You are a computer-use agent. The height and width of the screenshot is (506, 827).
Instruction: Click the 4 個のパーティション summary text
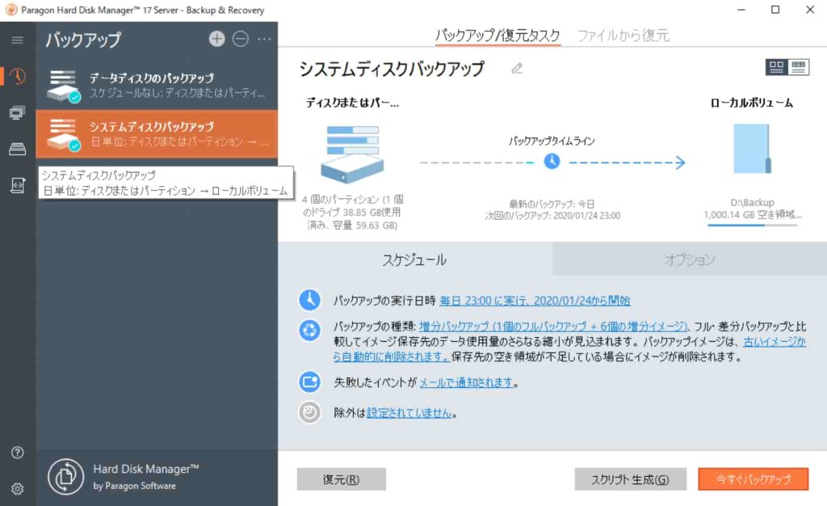pyautogui.click(x=352, y=212)
